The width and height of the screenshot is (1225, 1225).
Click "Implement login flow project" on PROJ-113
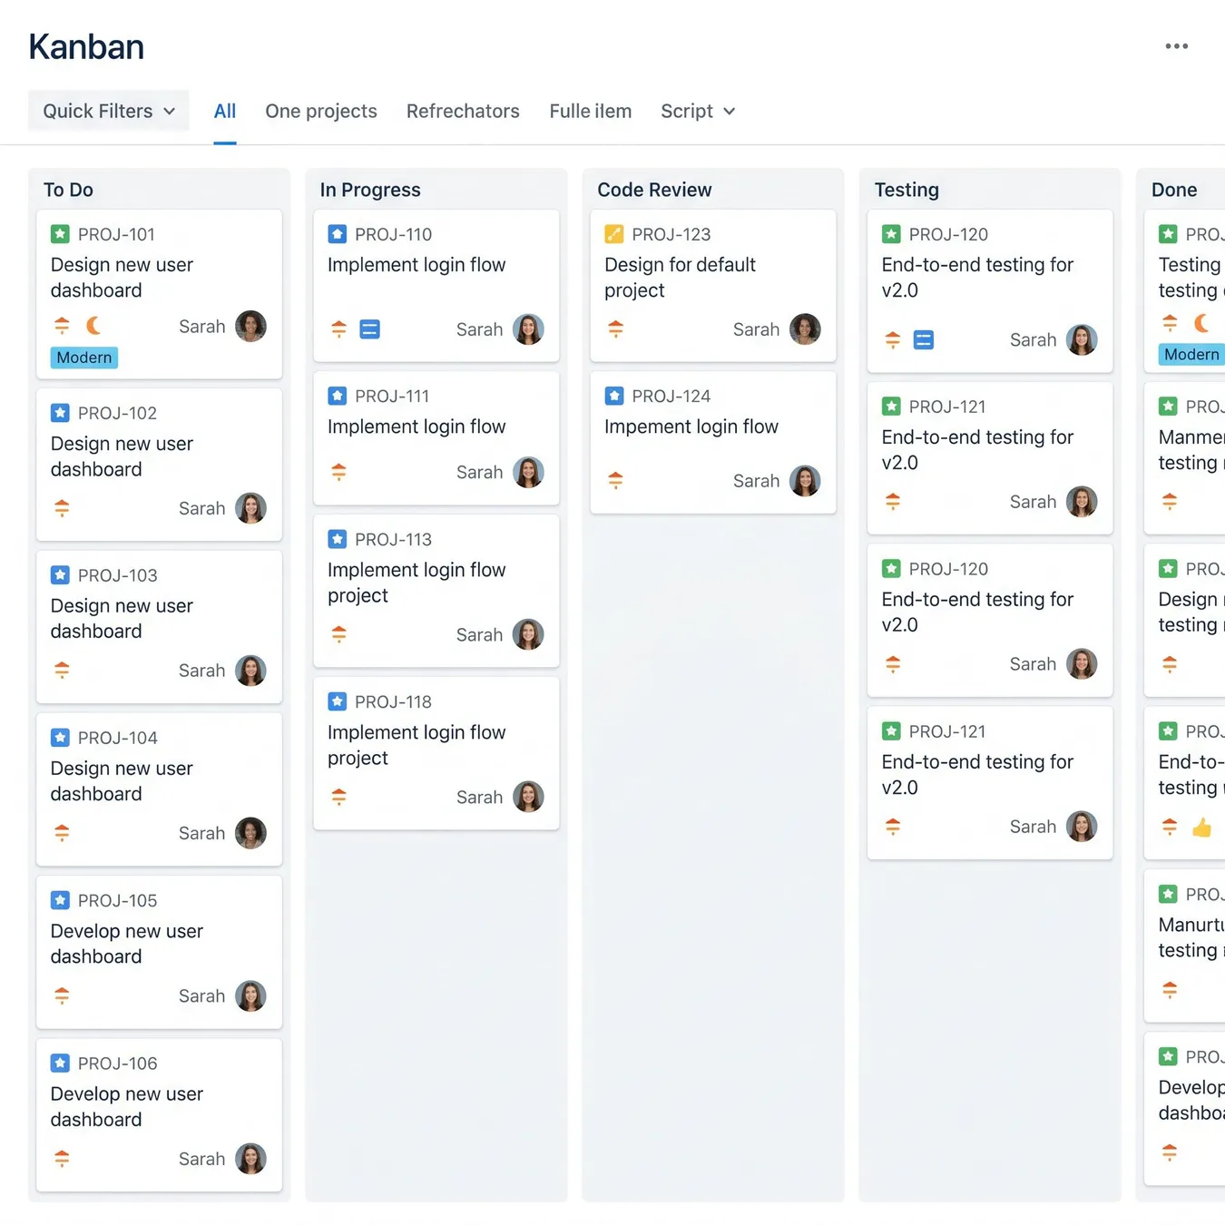[416, 583]
